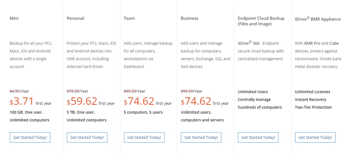
Task: Click the Team plan title
Action: click(129, 18)
